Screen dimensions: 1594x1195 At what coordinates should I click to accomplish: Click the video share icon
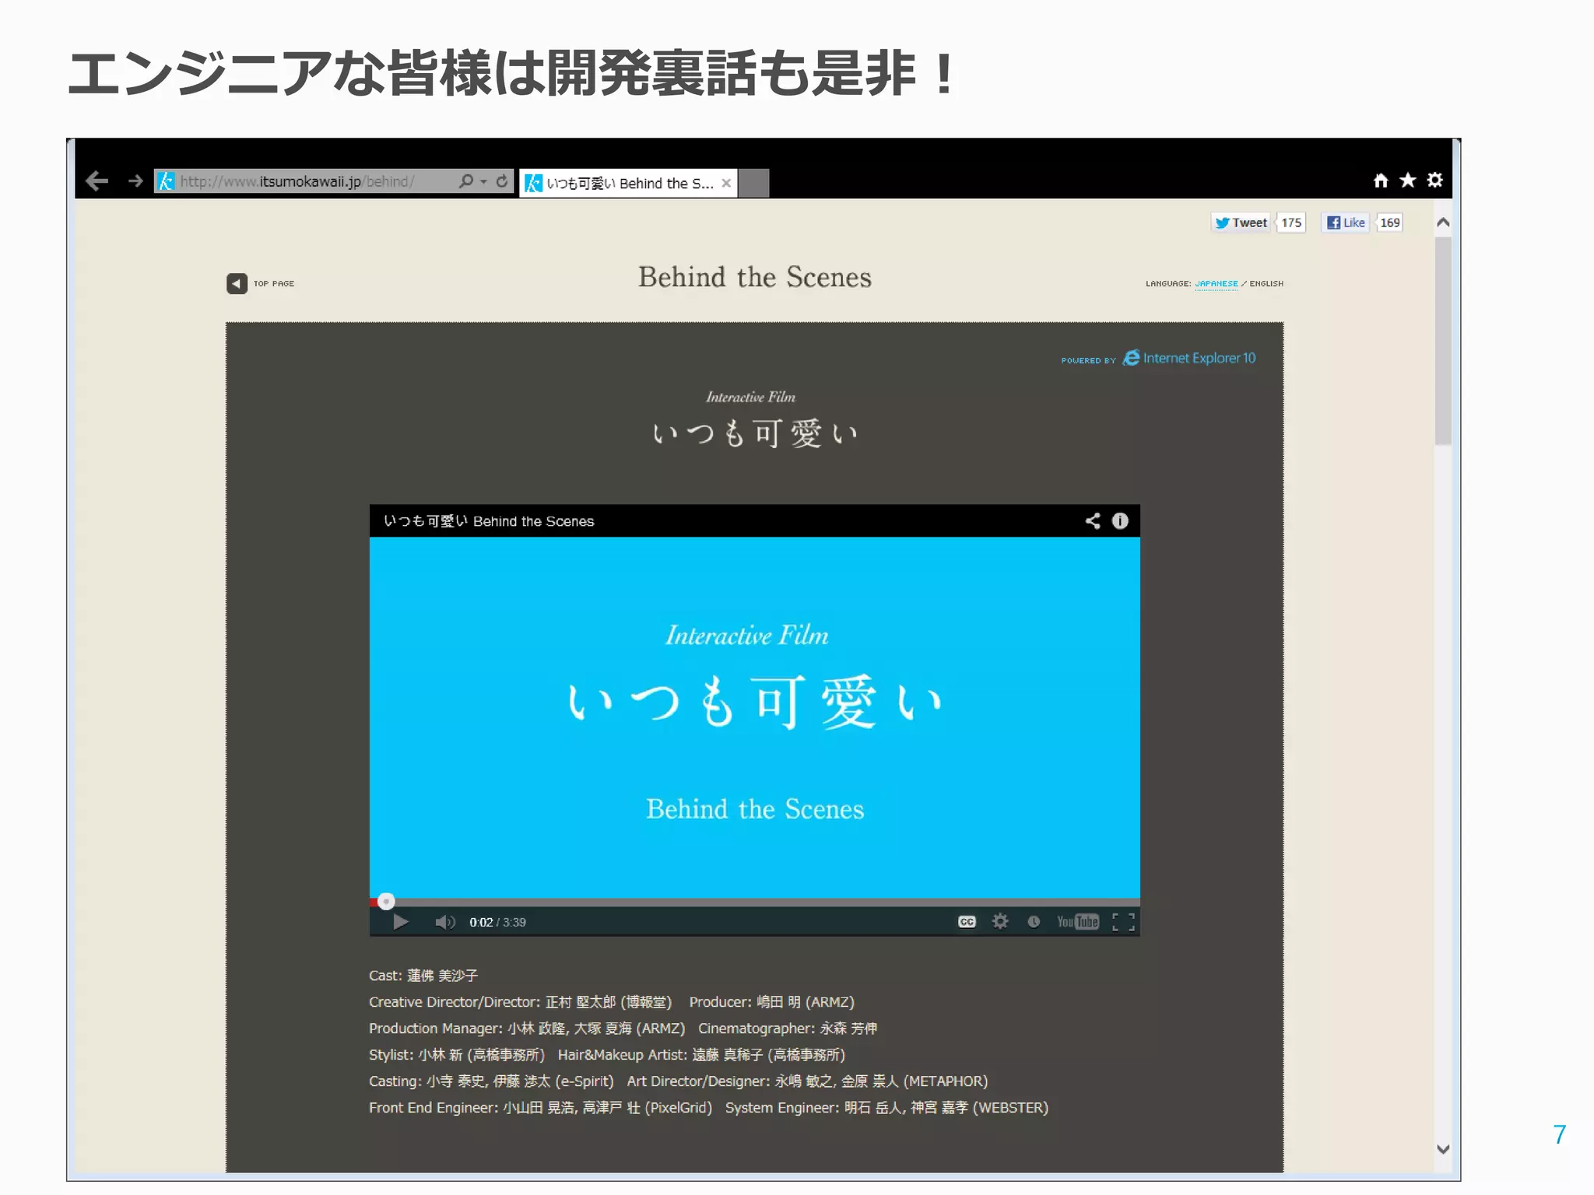pos(1093,520)
